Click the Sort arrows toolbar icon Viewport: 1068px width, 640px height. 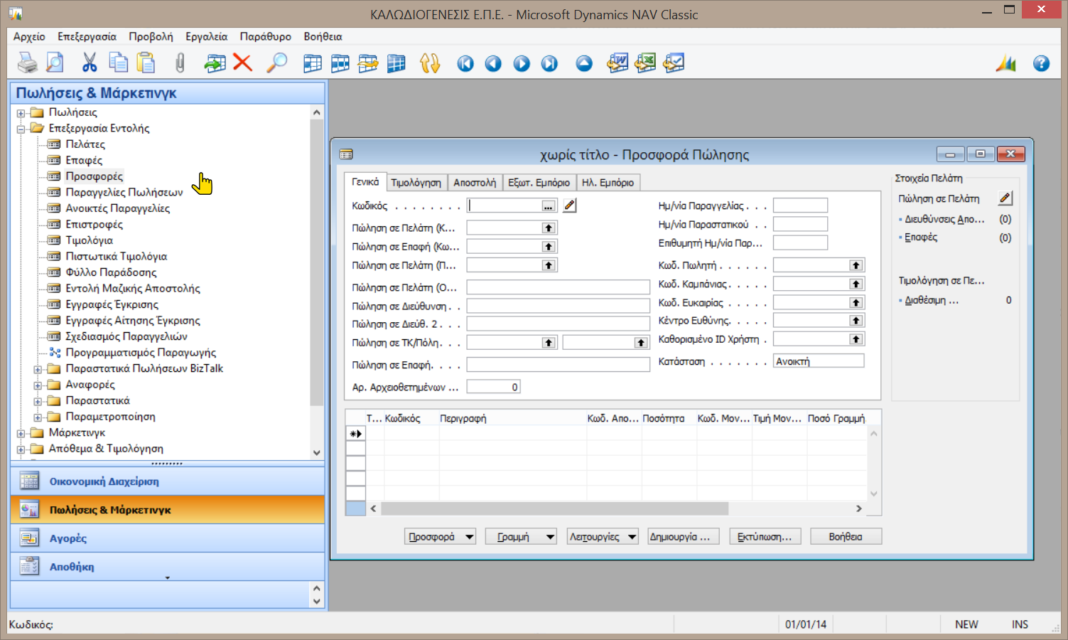(x=430, y=63)
